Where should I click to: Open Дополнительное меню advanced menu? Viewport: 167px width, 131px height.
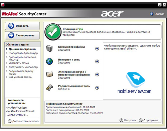tap(25, 121)
